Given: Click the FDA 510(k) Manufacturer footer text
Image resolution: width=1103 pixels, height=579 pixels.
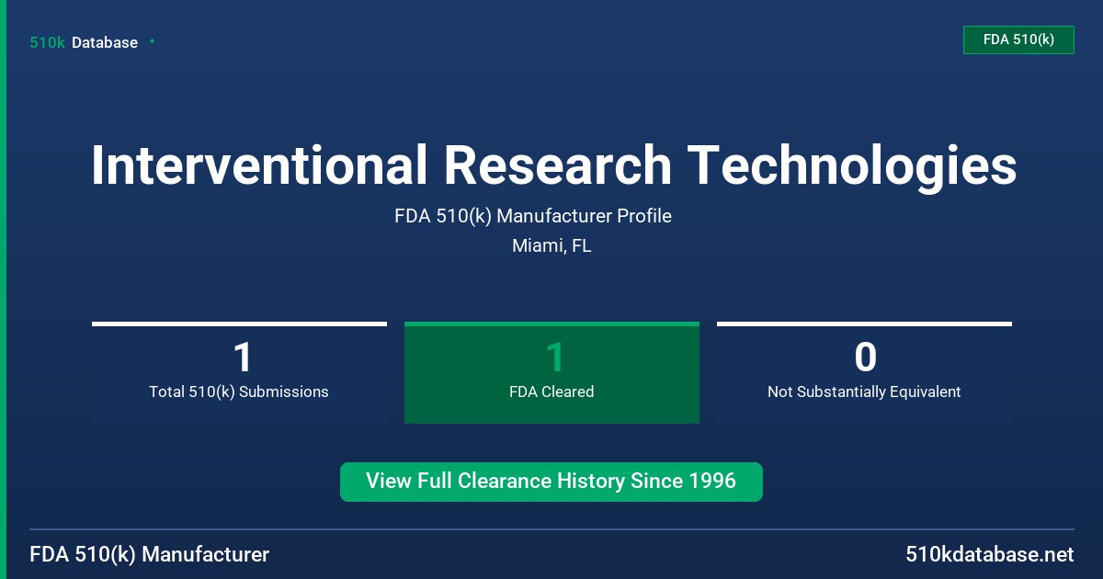Looking at the screenshot, I should tap(150, 555).
